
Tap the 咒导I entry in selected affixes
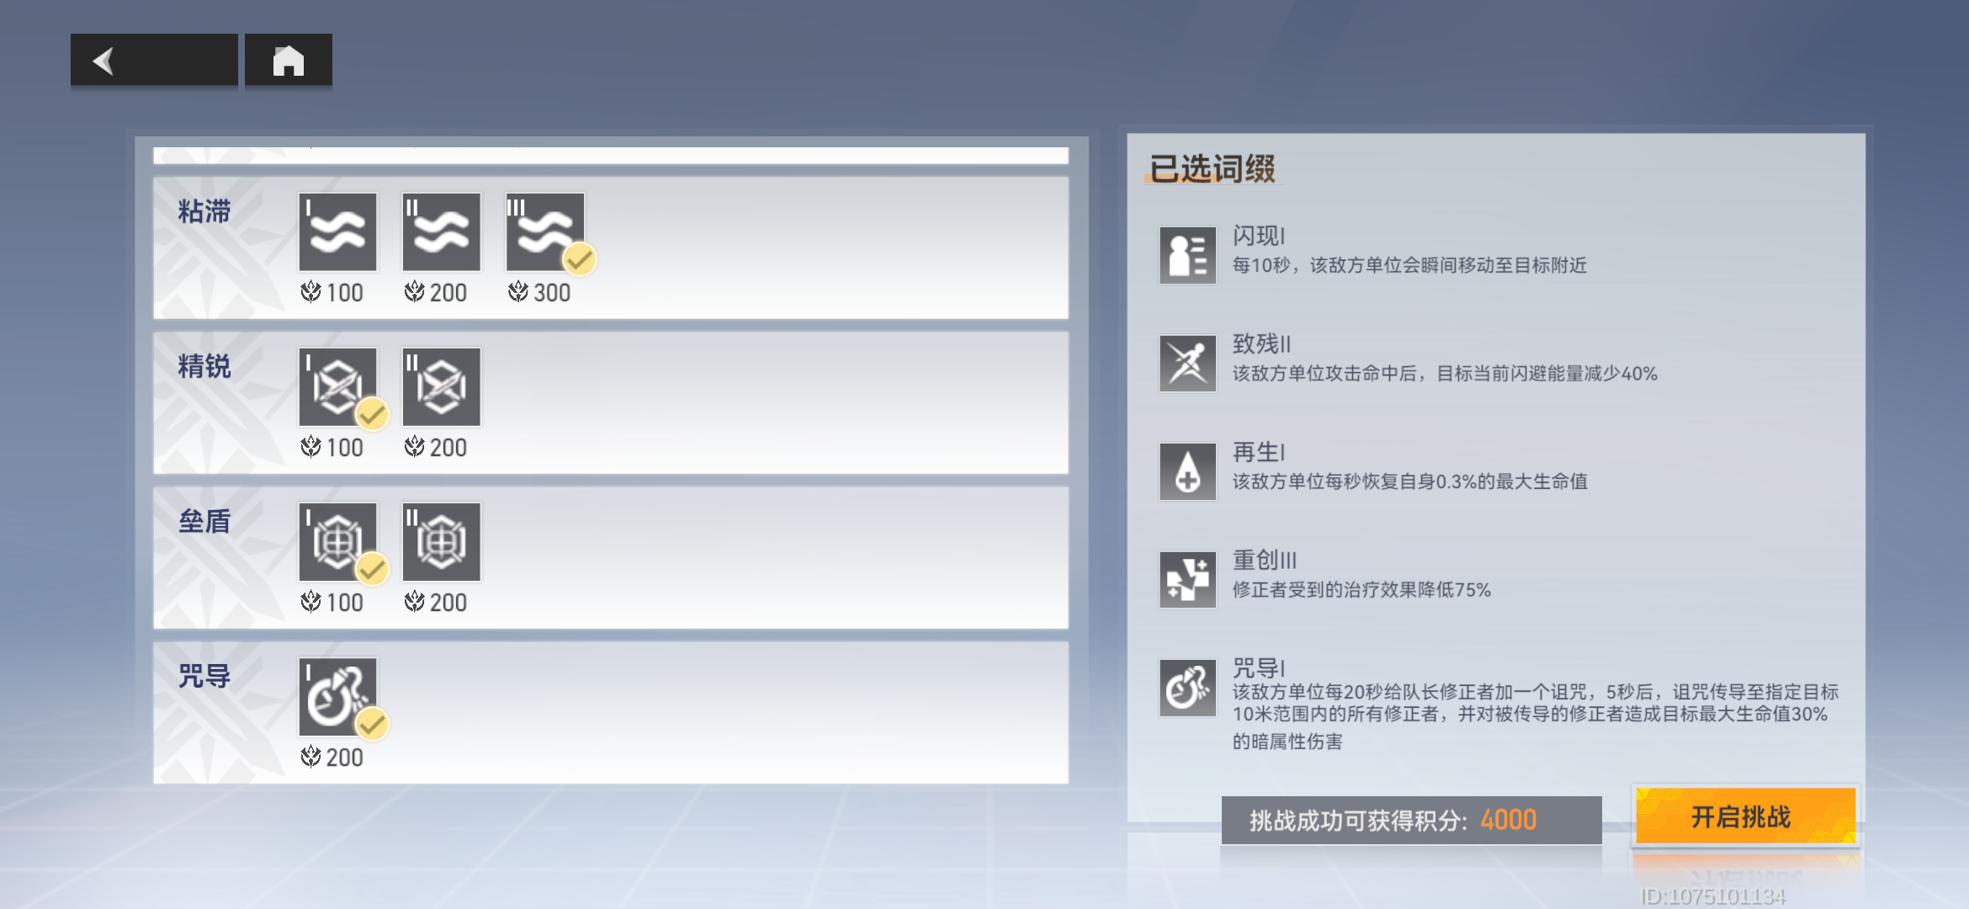coord(1499,704)
